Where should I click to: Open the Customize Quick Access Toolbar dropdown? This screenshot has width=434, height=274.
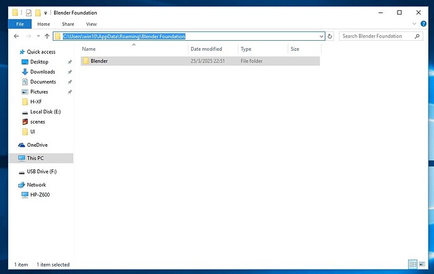point(45,13)
